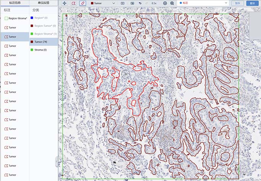Click the magnifier zoom icon
The image size is (261, 181).
(x=172, y=3)
